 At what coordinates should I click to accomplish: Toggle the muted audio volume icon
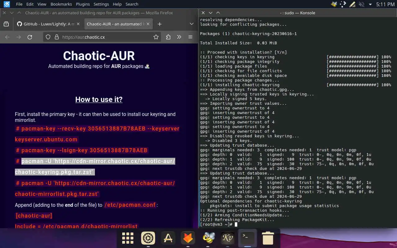click(x=361, y=4)
